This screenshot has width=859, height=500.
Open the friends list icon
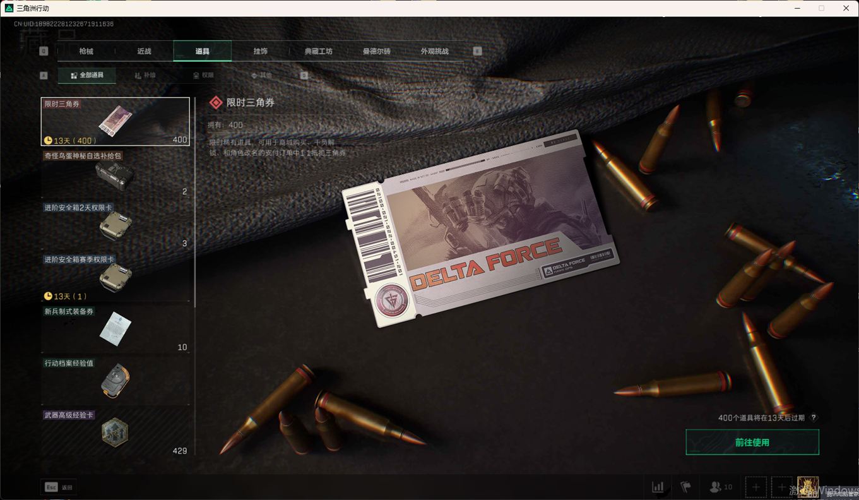tap(721, 487)
